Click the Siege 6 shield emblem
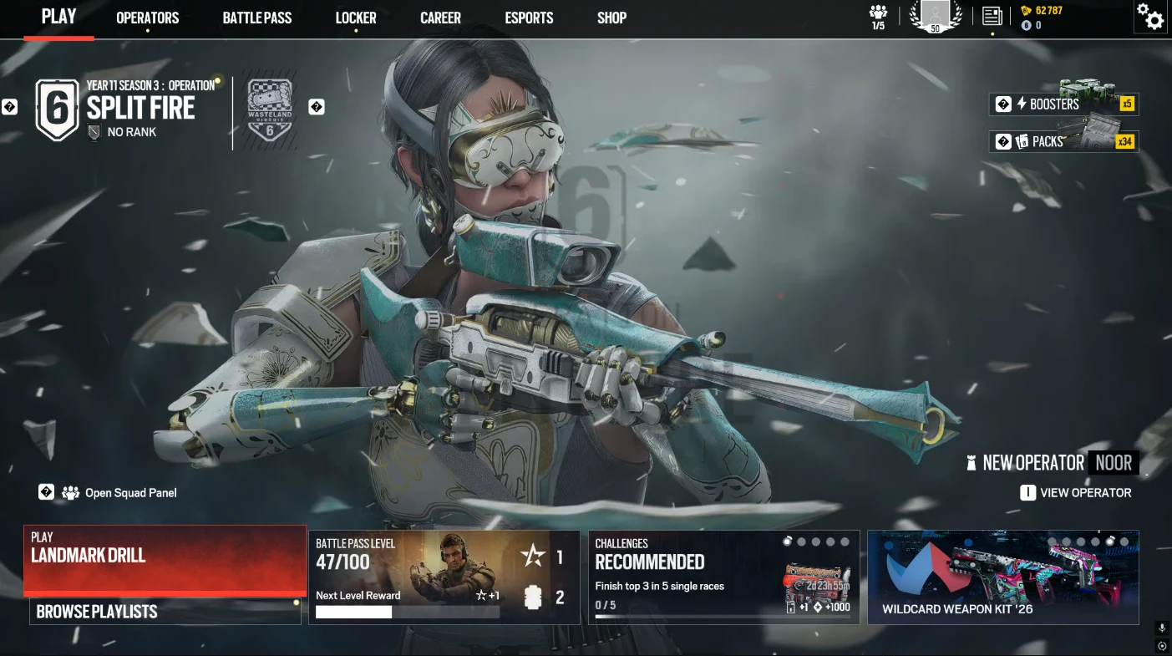 coord(57,109)
